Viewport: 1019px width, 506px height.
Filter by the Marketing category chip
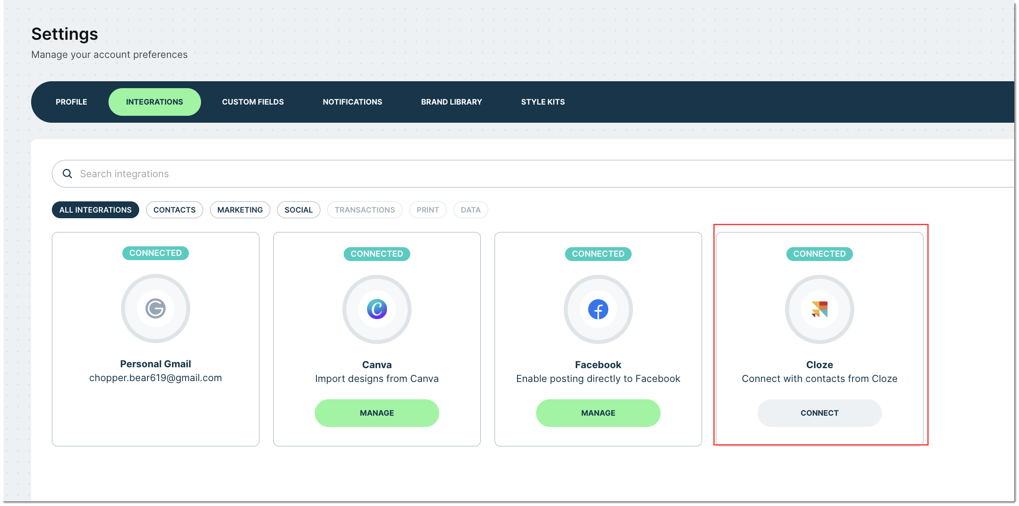point(240,210)
